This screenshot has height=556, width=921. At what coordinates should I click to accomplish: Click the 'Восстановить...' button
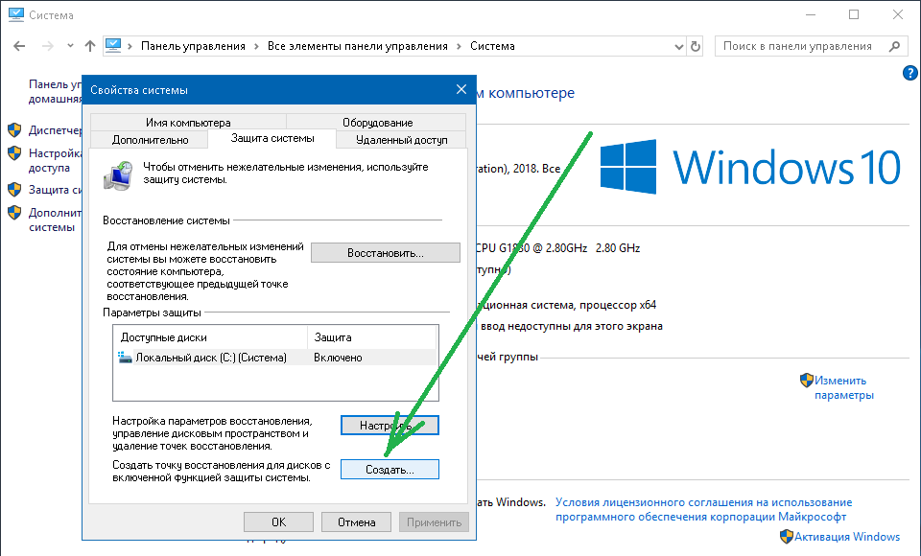[x=386, y=253]
